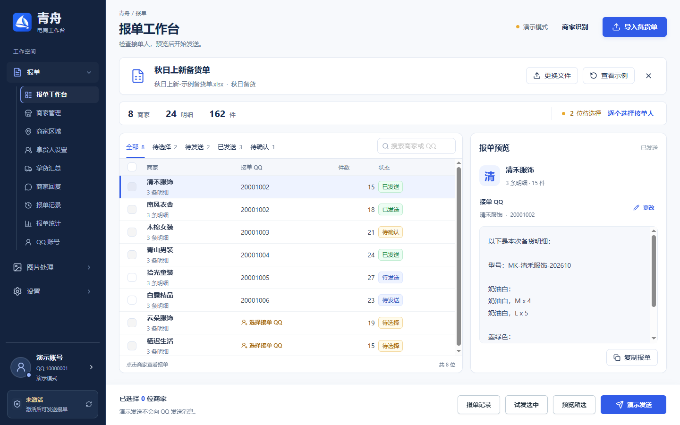Click the preview message scrollbar
This screenshot has width=680, height=425.
(x=654, y=271)
